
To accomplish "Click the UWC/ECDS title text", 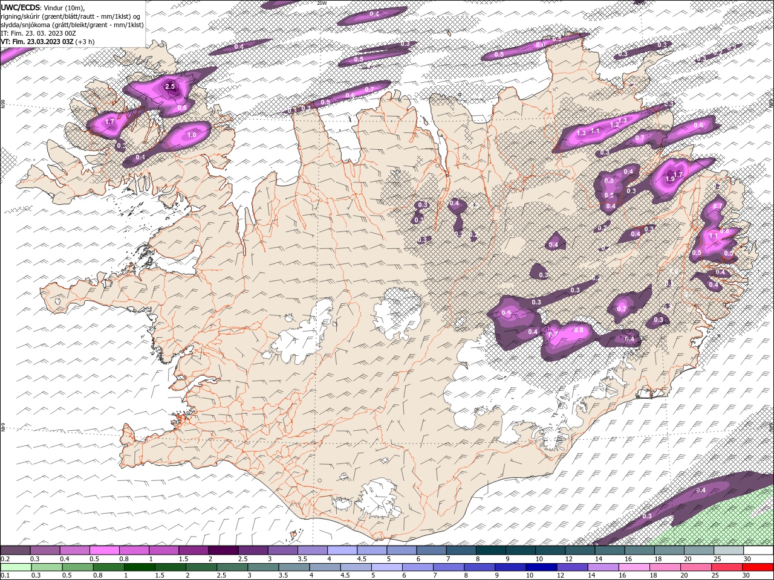I will coord(22,7).
